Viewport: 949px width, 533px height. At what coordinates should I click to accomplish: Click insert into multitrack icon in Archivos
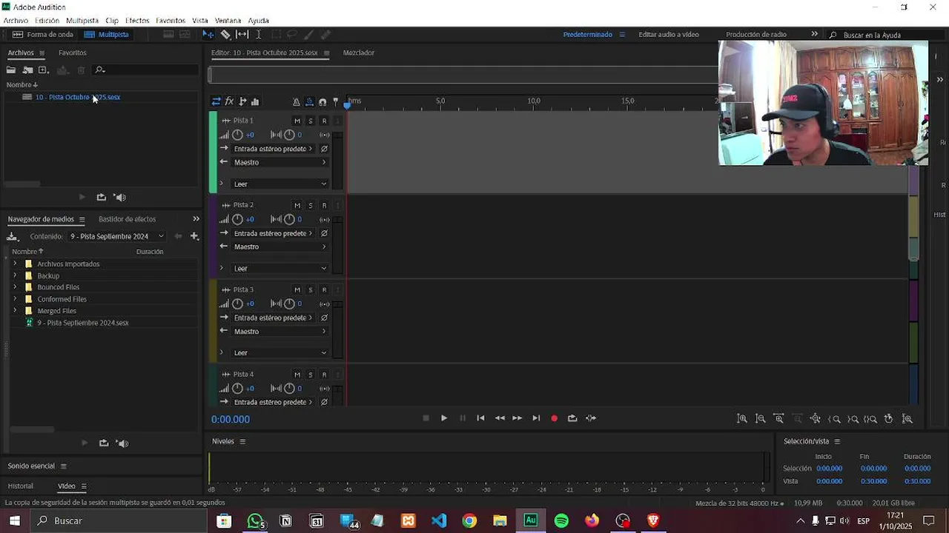tap(63, 70)
